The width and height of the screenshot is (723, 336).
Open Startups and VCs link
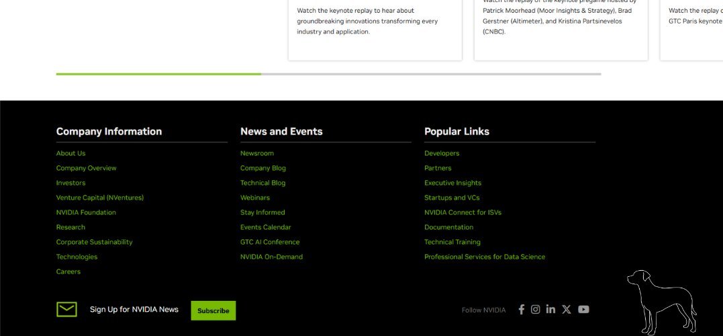point(452,198)
